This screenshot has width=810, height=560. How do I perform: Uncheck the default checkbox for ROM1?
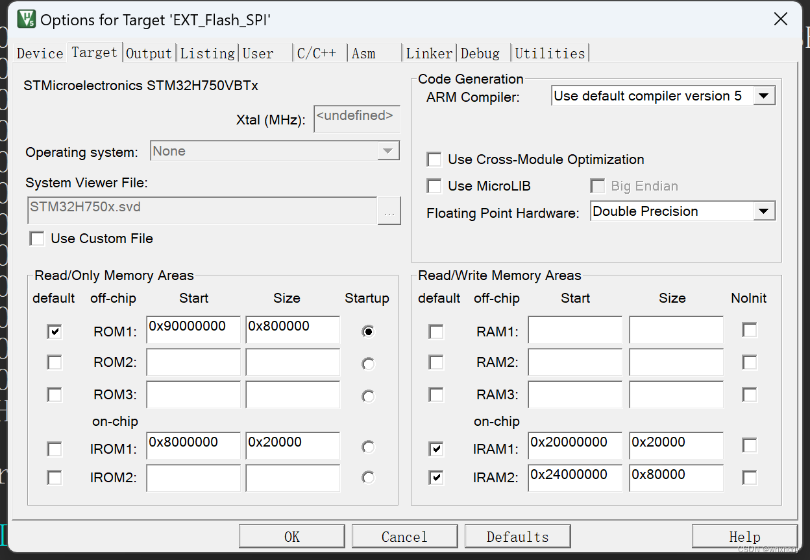click(54, 331)
